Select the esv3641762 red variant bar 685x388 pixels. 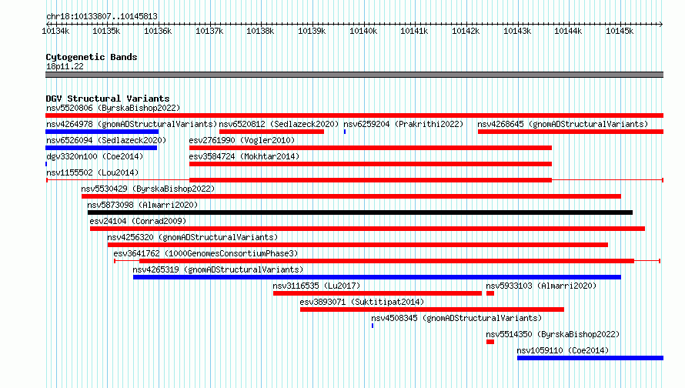386,261
